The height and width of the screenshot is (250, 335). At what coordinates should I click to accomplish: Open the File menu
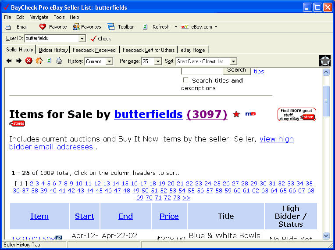point(7,17)
